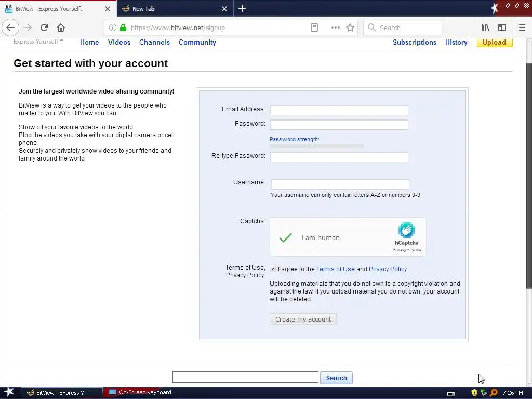Focus the browser toolbar Search box

coord(403,28)
